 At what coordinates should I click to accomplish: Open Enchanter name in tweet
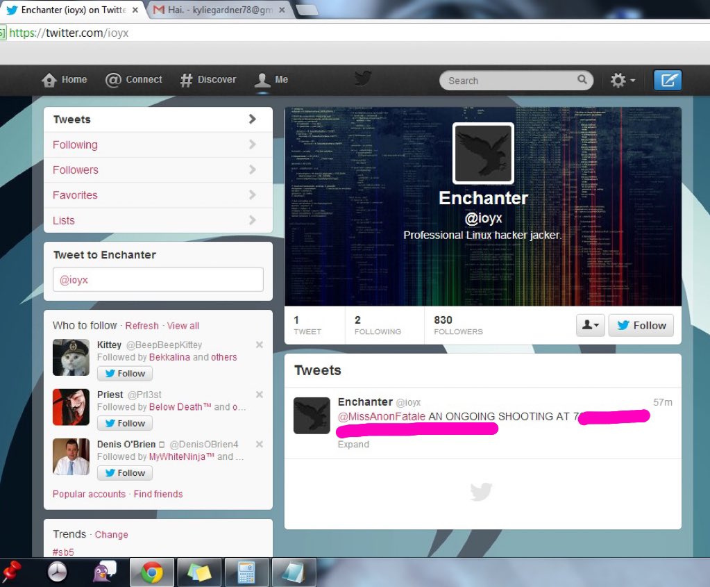pos(366,402)
